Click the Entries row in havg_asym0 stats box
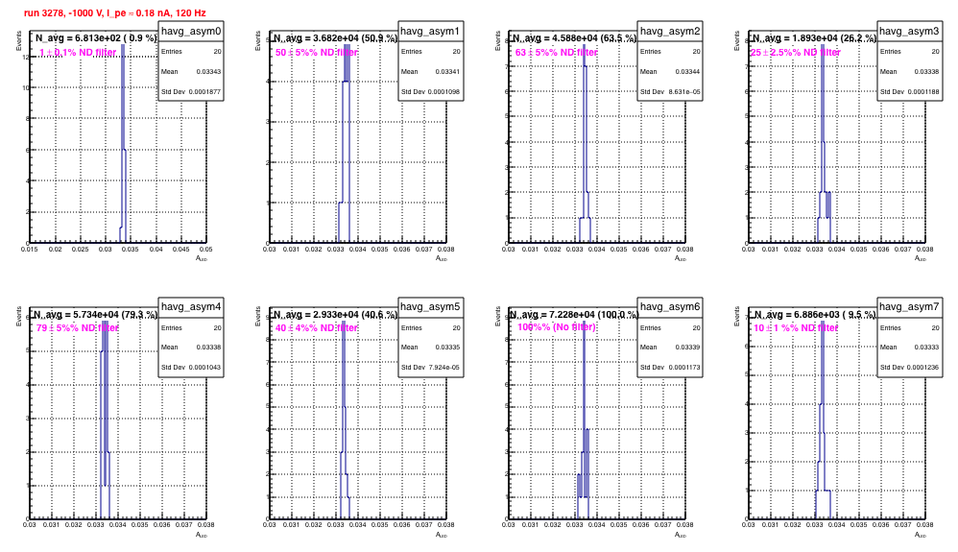Viewport: 958px width, 552px height. tap(191, 52)
